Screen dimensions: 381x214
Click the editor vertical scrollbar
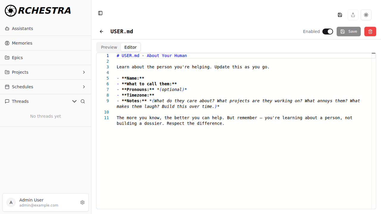click(x=374, y=131)
